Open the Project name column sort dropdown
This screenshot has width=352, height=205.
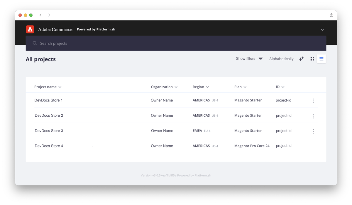pos(60,87)
